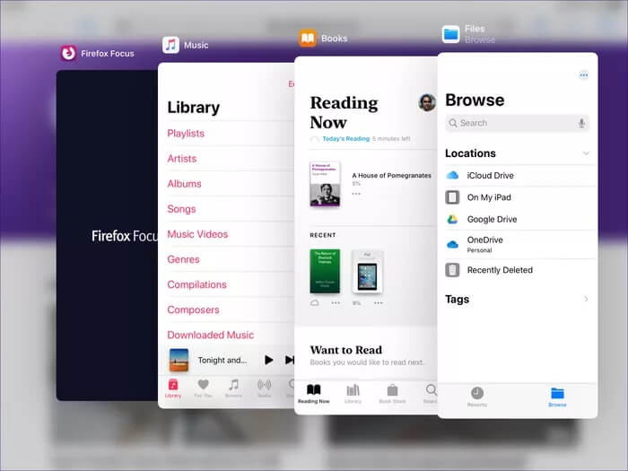This screenshot has width=628, height=471.
Task: Expand the Tags section chevron
Action: pos(586,299)
